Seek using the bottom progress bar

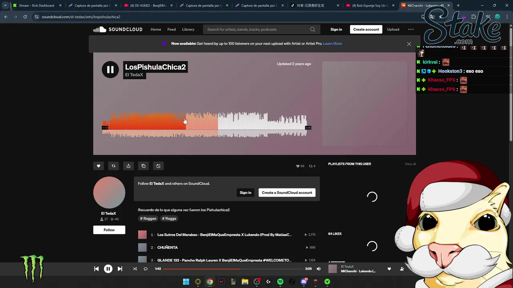(x=233, y=269)
